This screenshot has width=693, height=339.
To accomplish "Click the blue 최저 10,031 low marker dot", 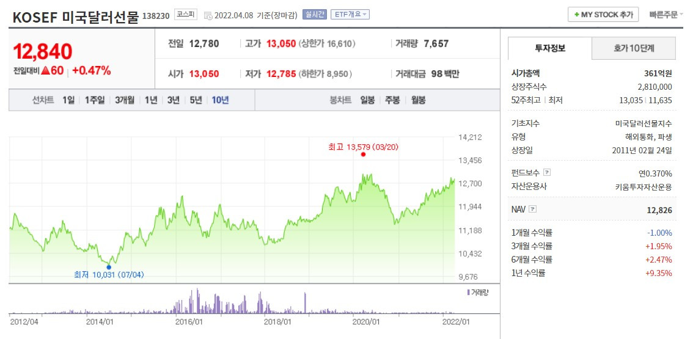I will [109, 267].
